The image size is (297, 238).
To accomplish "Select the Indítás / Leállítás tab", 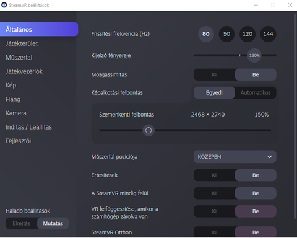I will pyautogui.click(x=28, y=127).
